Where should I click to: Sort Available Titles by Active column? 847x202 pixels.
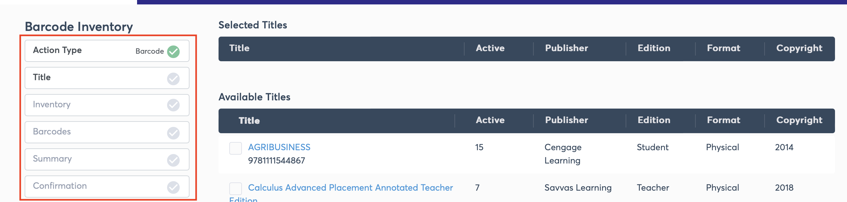490,120
